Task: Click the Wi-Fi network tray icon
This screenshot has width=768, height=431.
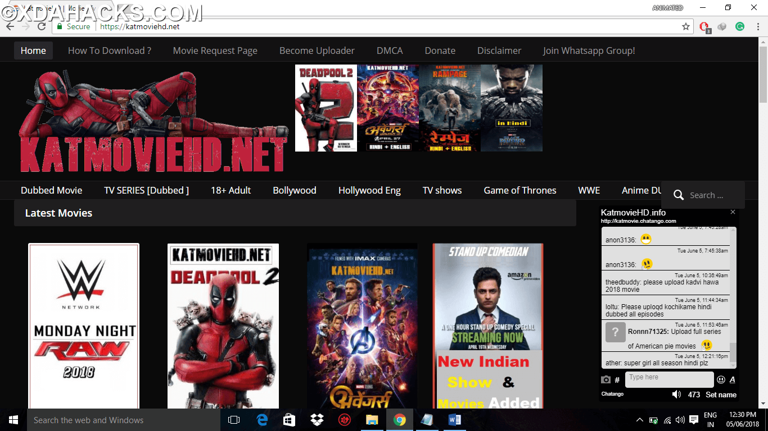Action: point(667,420)
